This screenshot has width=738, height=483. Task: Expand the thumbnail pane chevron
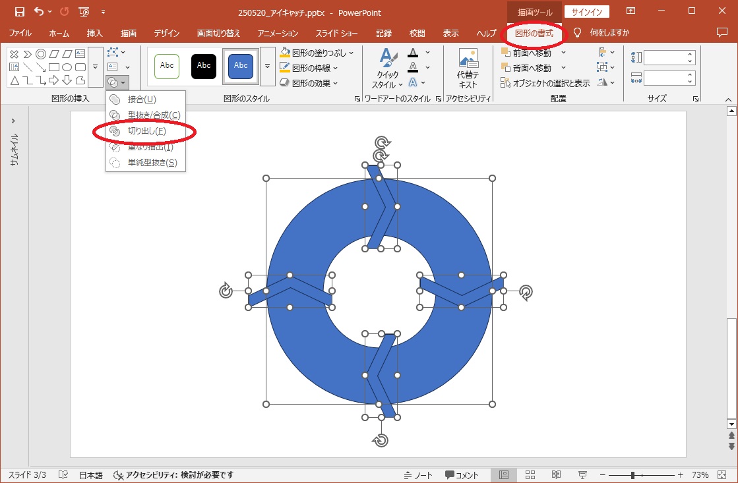[x=13, y=121]
